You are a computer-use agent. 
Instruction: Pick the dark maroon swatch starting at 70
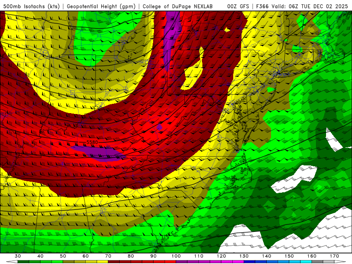[114, 262]
